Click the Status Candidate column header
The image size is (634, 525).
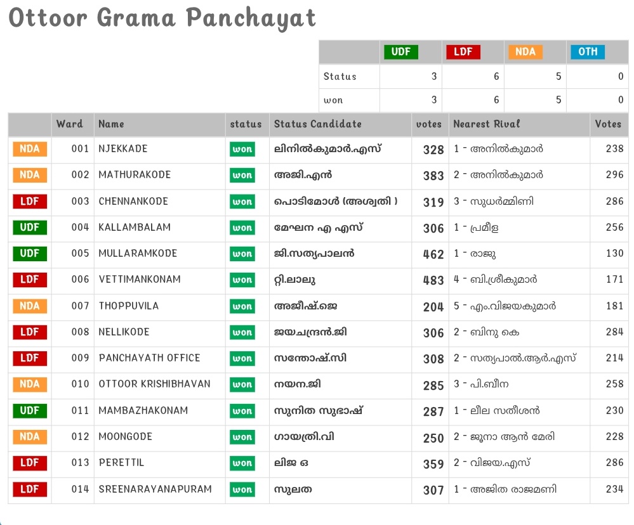[x=317, y=124]
